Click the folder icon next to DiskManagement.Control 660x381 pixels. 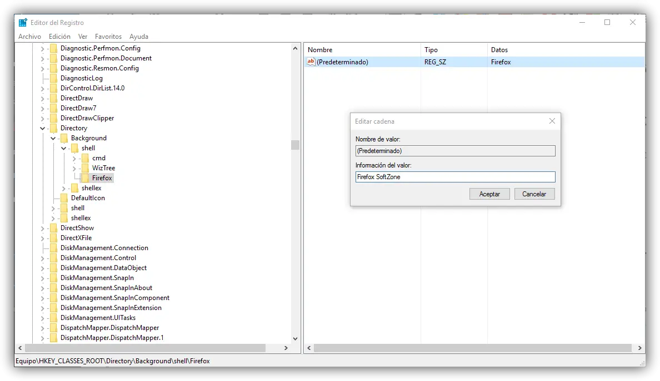53,258
